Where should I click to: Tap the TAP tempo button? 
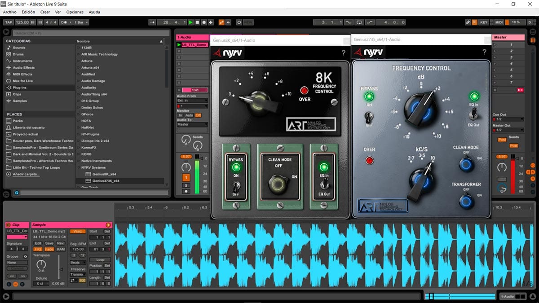pyautogui.click(x=9, y=22)
